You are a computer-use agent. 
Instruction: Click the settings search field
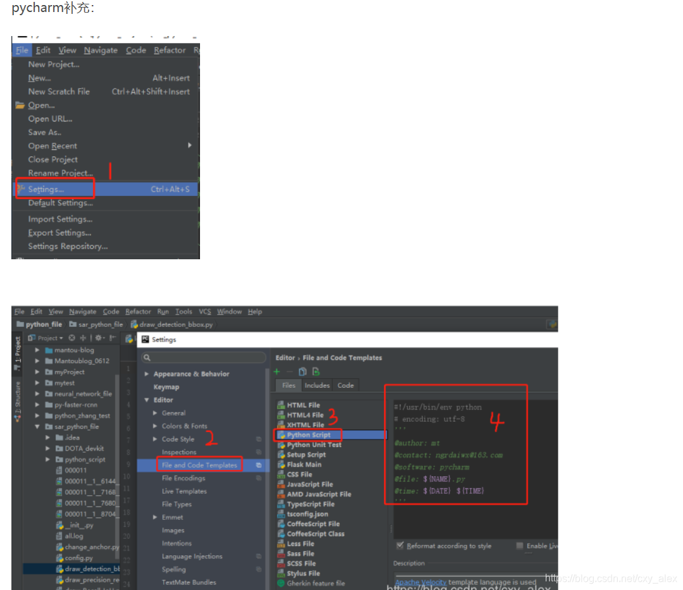[203, 358]
